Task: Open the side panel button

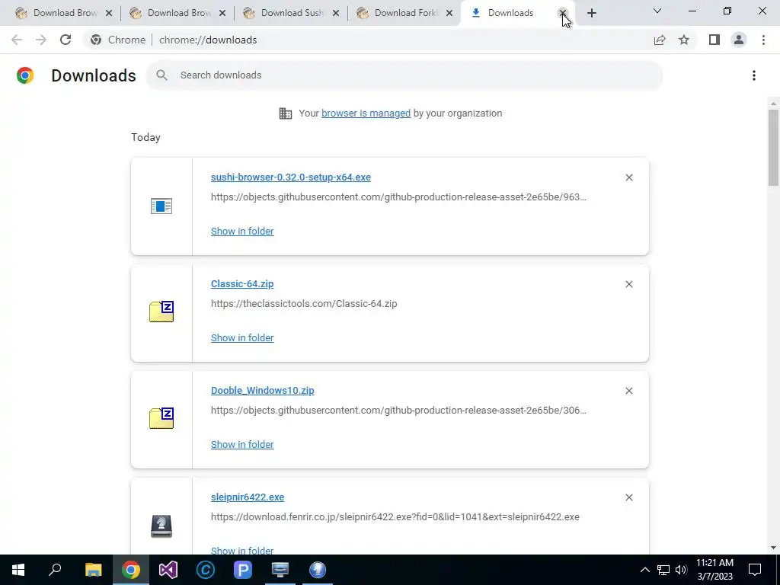Action: click(x=714, y=40)
